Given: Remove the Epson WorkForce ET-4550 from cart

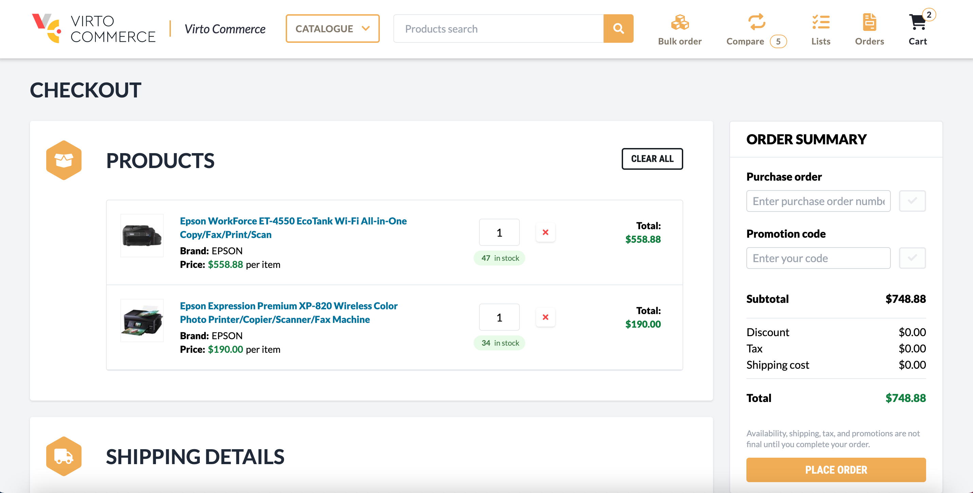Looking at the screenshot, I should point(545,232).
